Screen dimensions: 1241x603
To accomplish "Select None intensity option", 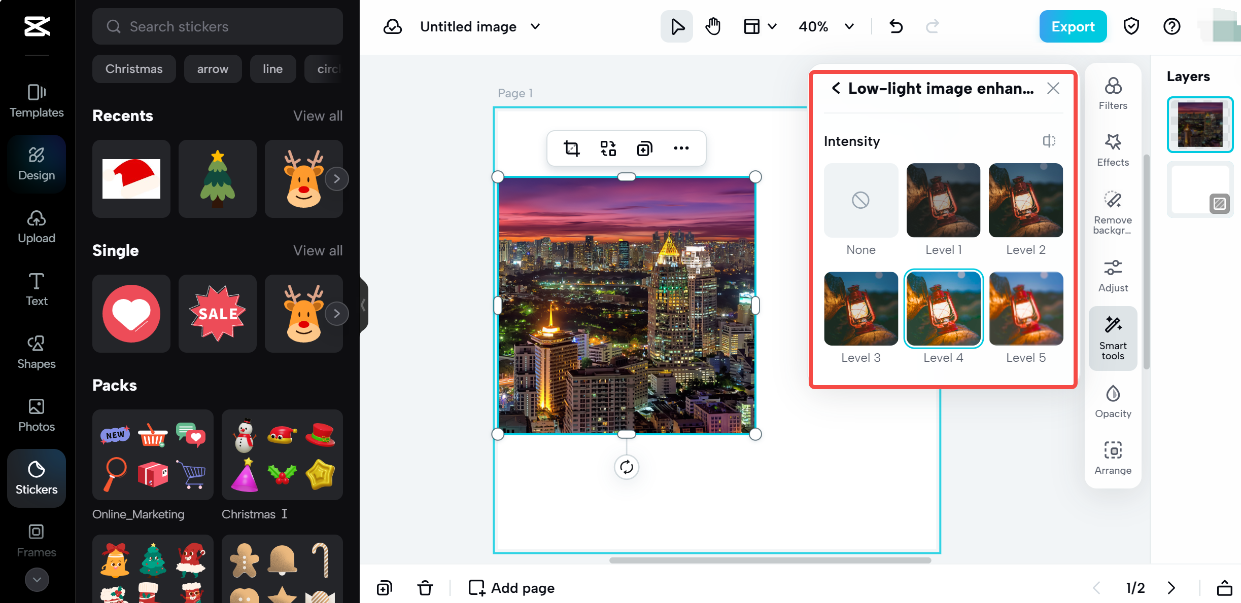I will pyautogui.click(x=861, y=200).
